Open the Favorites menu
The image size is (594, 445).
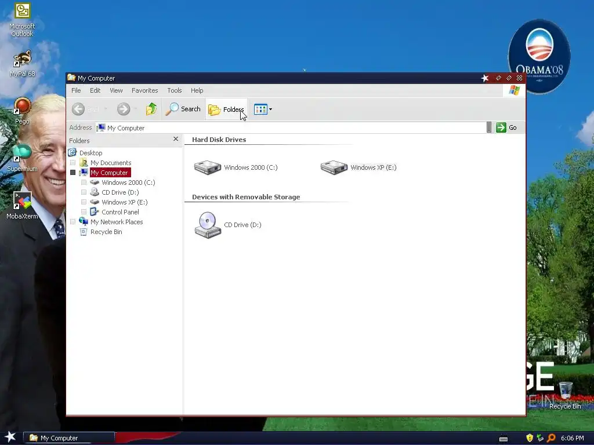(x=144, y=90)
